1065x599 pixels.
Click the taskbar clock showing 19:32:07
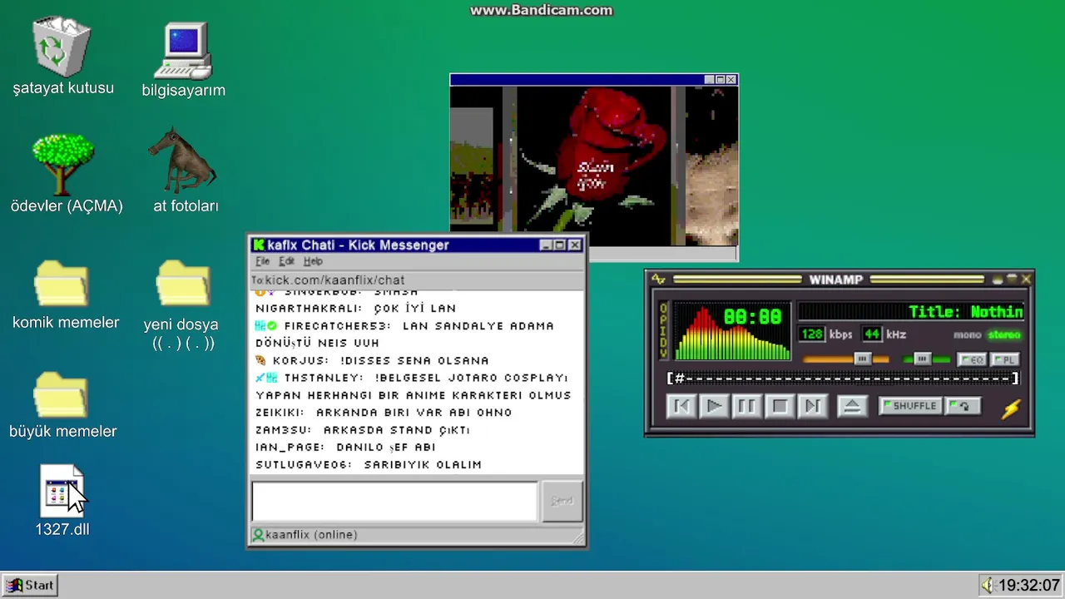click(x=1029, y=585)
